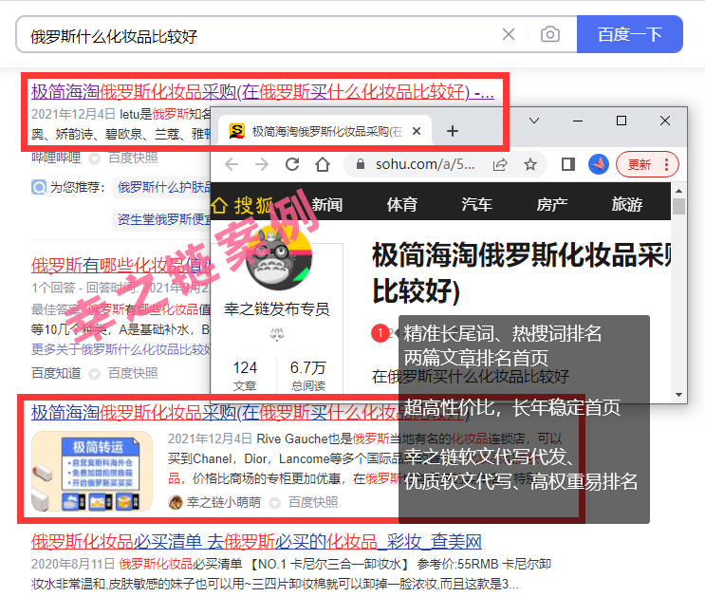Open first result 极简海淘俄罗斯化妆品采购 link
Image resolution: width=705 pixels, height=597 pixels.
click(x=263, y=92)
